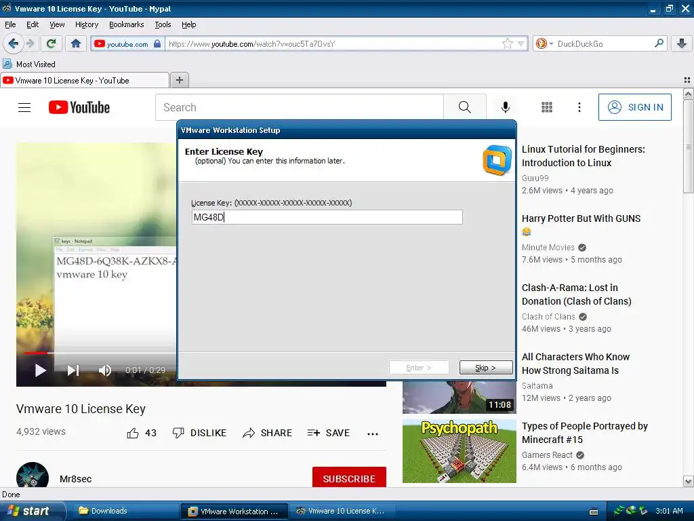694x521 pixels.
Task: Open the YouTube apps grid icon
Action: click(x=547, y=107)
